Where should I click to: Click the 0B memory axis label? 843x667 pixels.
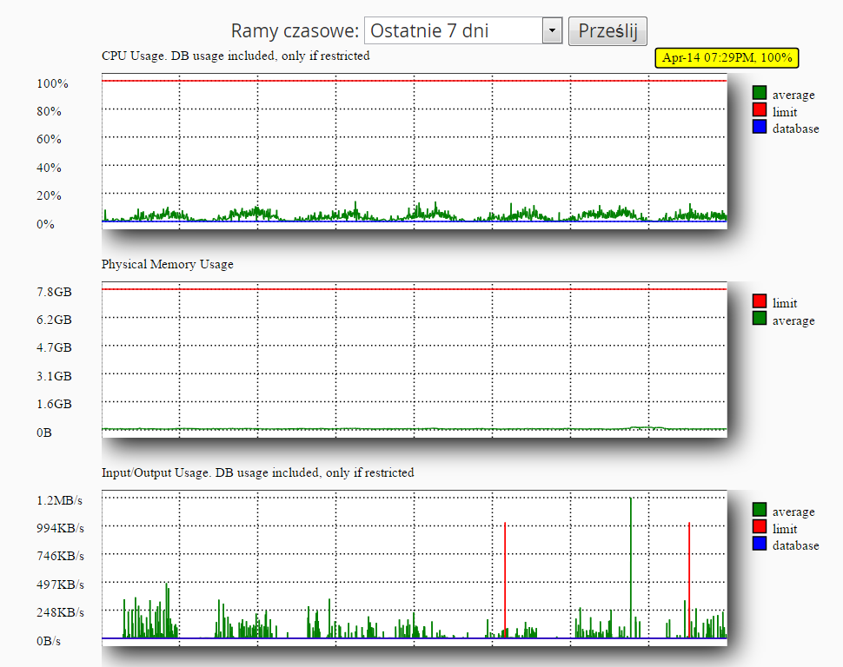(x=44, y=433)
